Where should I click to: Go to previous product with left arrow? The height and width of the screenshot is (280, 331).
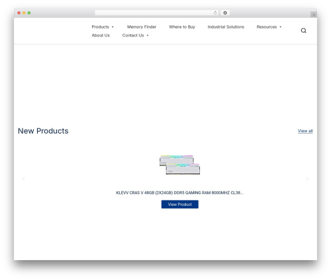(24, 179)
